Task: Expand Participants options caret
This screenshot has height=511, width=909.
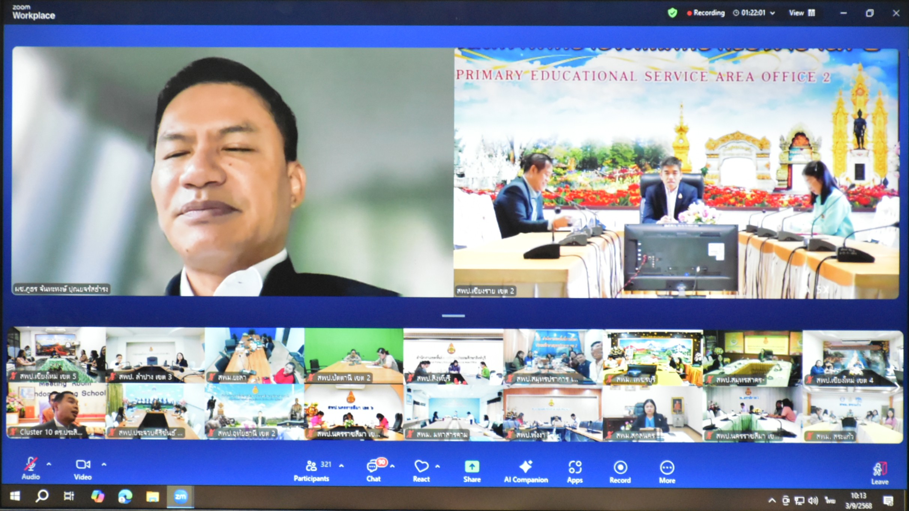Action: [x=341, y=466]
